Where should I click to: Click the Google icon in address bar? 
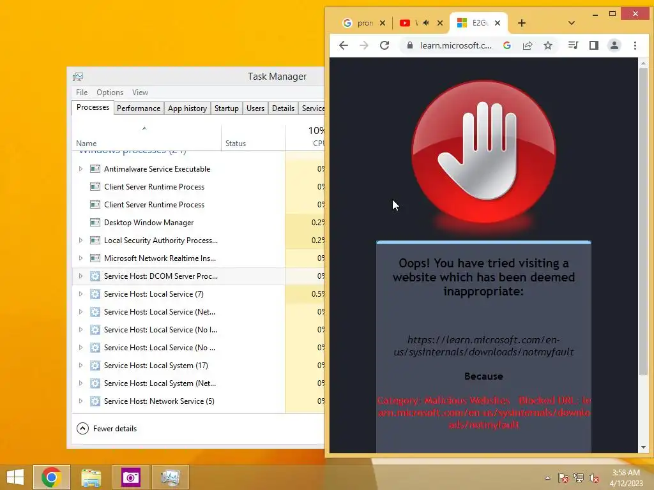click(x=506, y=45)
